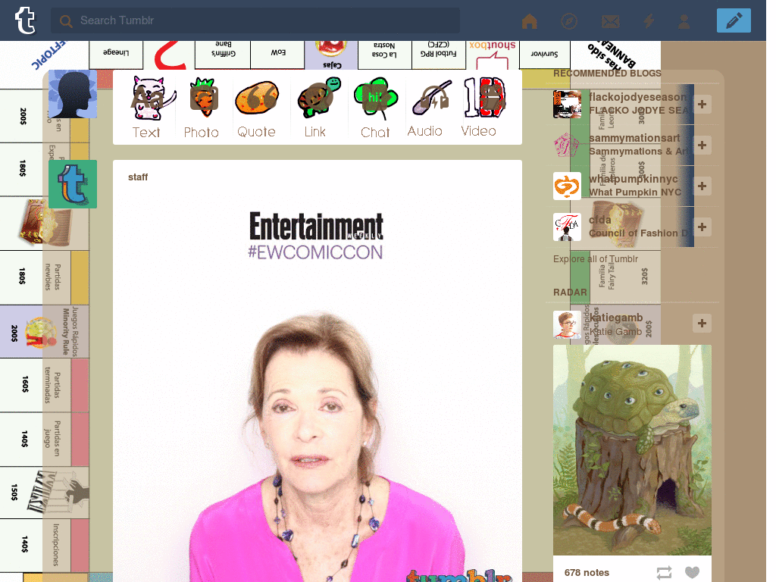Open the staff blog name link

click(x=138, y=177)
